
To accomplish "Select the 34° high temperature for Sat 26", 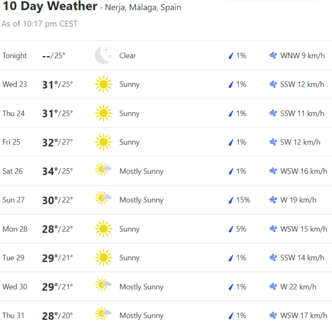I will 49,171.
